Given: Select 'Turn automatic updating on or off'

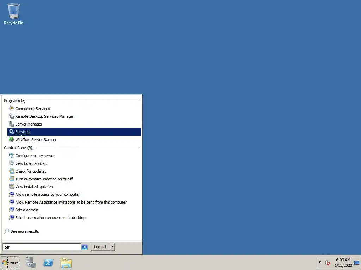Looking at the screenshot, I should [x=44, y=179].
